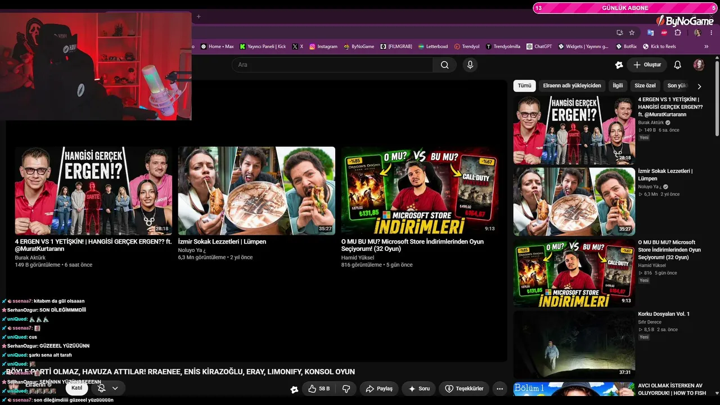Show more filter chips with right chevron
Screen dimensions: 720x405
coord(699,87)
